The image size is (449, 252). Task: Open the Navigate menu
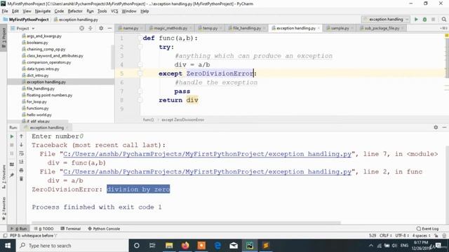[43, 11]
